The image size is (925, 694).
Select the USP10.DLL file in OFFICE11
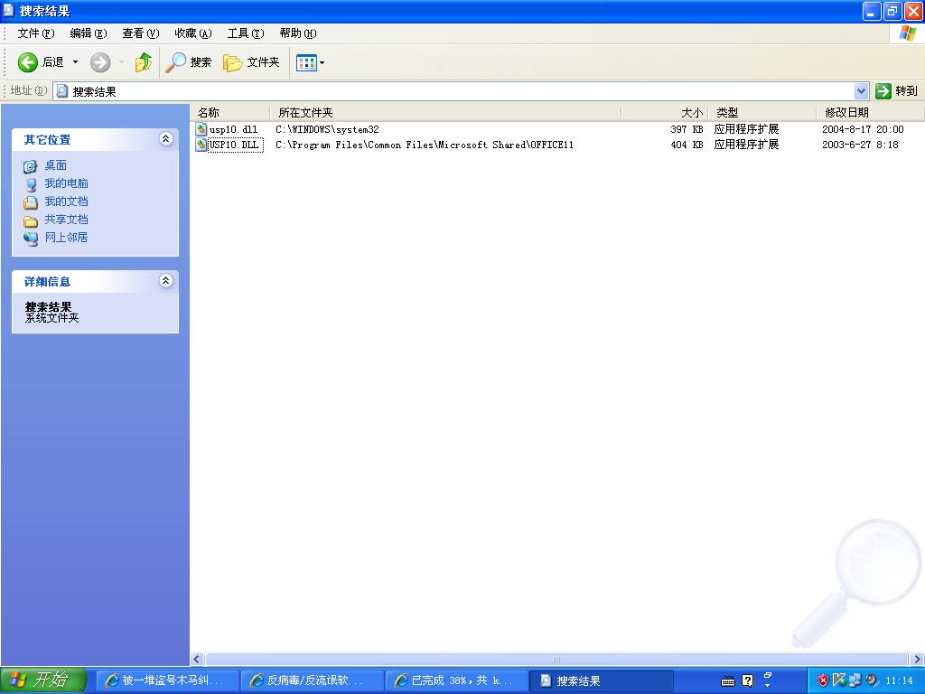click(234, 145)
